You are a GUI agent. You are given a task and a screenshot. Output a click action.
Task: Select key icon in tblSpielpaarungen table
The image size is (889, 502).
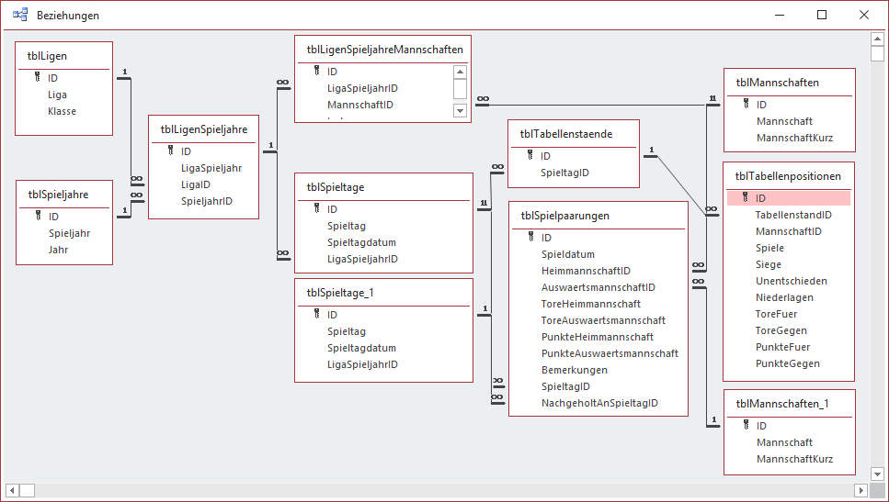pyautogui.click(x=531, y=238)
